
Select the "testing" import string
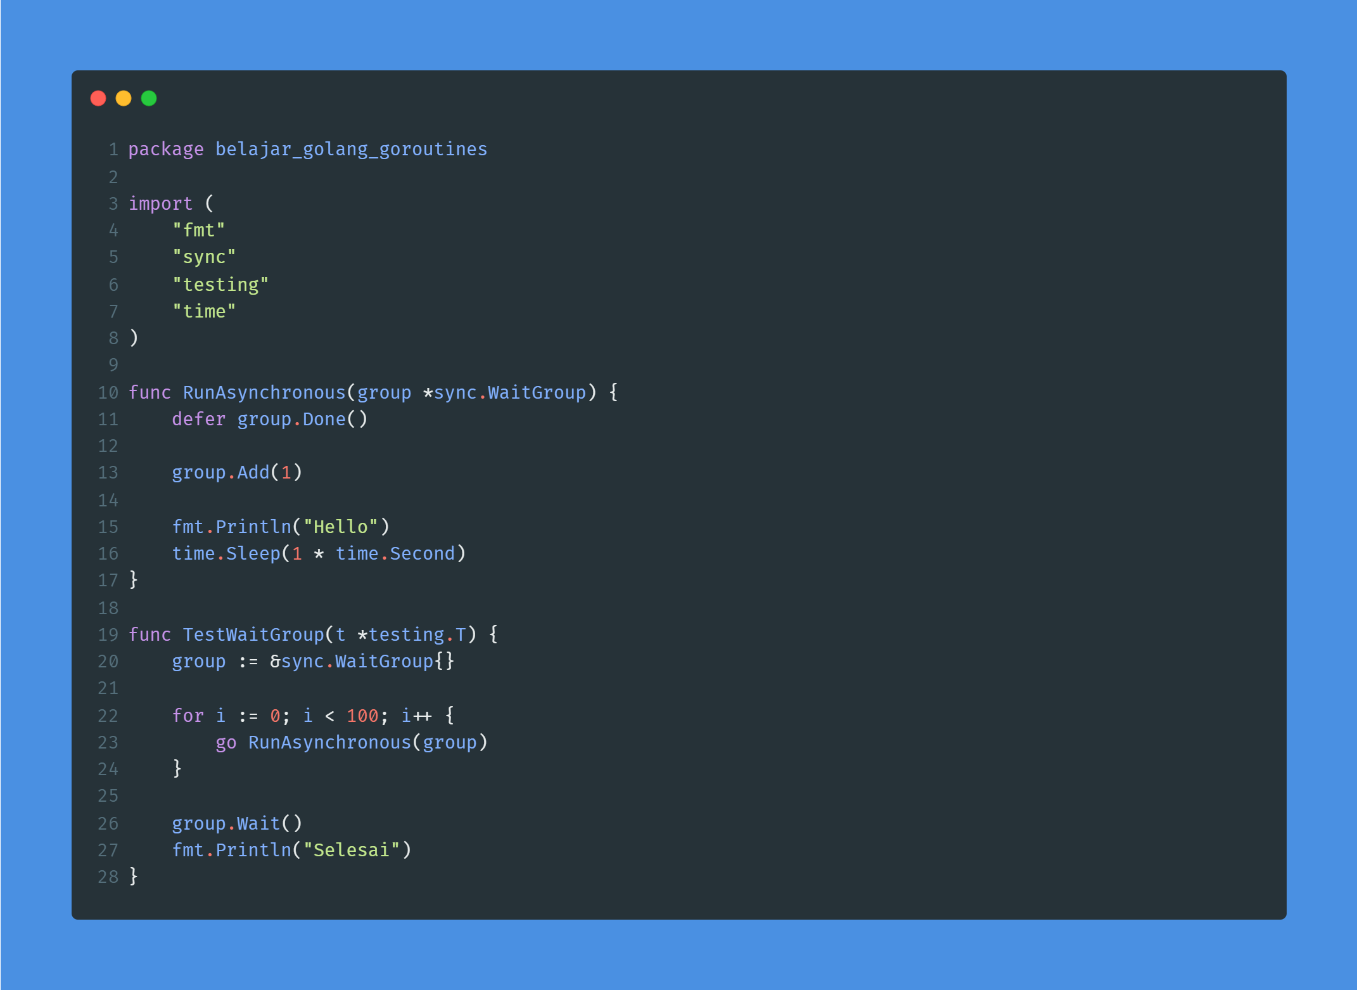[x=220, y=285]
